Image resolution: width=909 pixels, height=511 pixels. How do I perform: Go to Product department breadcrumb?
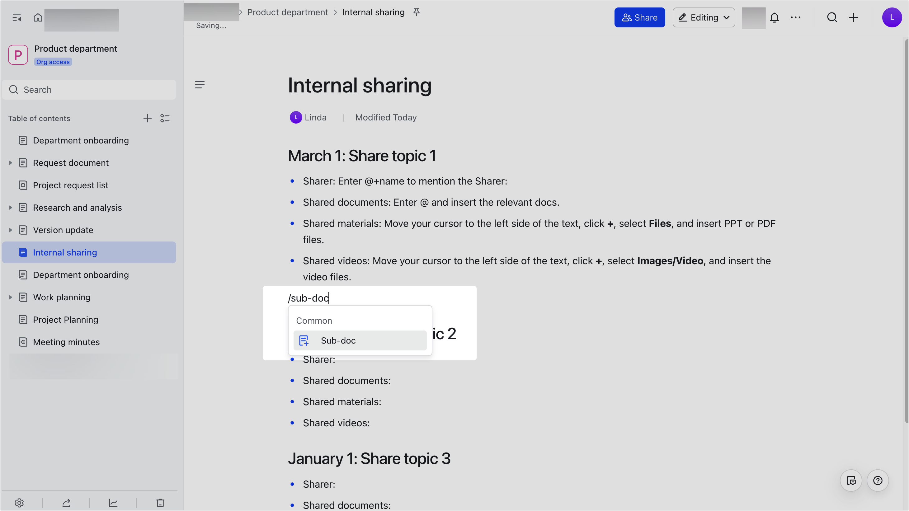[287, 12]
